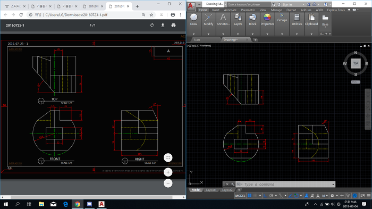Viewport: 372px width, 209px height.
Task: Switch to the Insert ribbon tab
Action: pyautogui.click(x=216, y=10)
